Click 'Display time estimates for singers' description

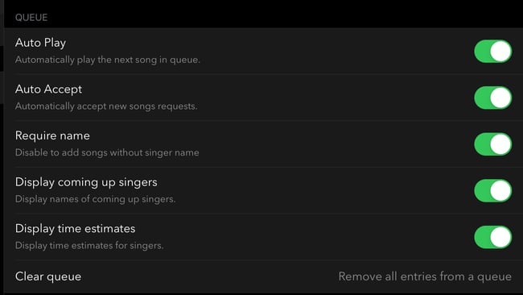pos(89,246)
